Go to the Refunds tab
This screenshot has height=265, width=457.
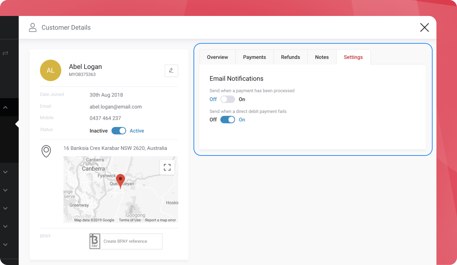pos(291,57)
